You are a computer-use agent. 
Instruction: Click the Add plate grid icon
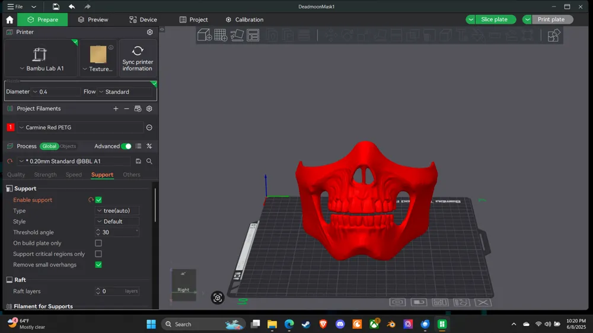tap(221, 35)
